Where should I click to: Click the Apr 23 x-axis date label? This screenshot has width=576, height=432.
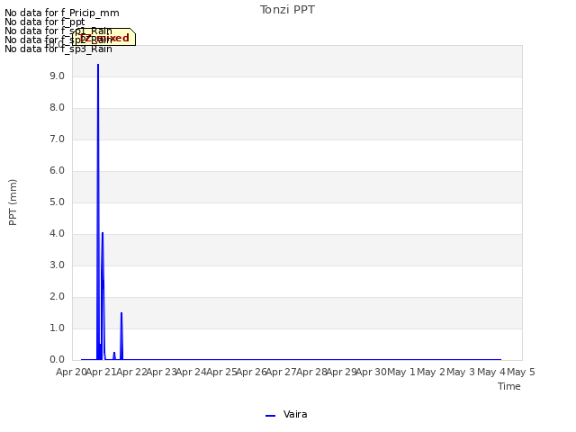(x=162, y=373)
